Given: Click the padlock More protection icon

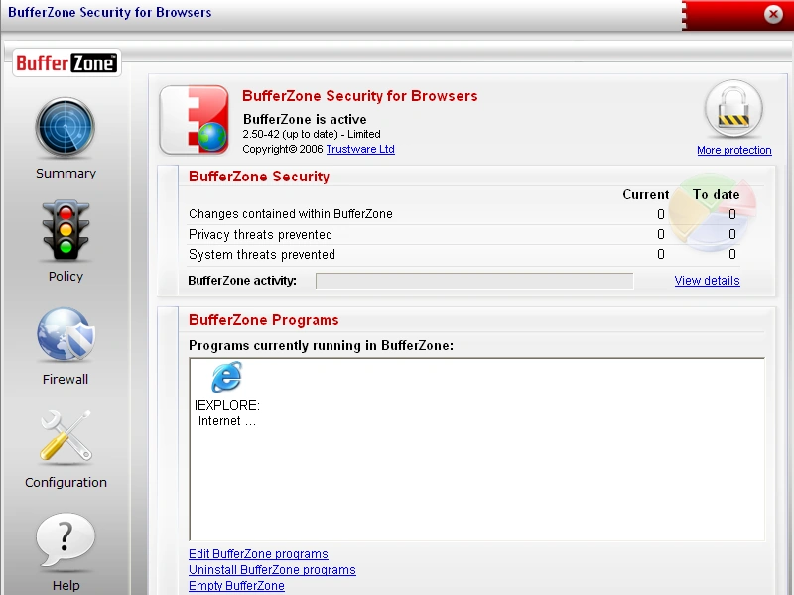Looking at the screenshot, I should pos(733,109).
